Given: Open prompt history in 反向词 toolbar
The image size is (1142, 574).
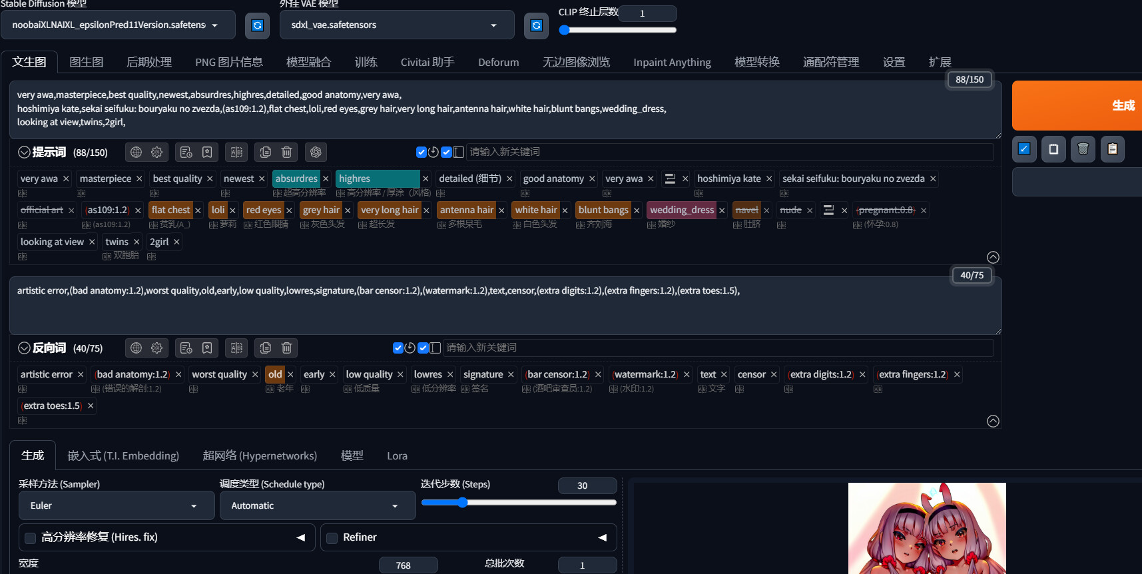Looking at the screenshot, I should tap(186, 348).
